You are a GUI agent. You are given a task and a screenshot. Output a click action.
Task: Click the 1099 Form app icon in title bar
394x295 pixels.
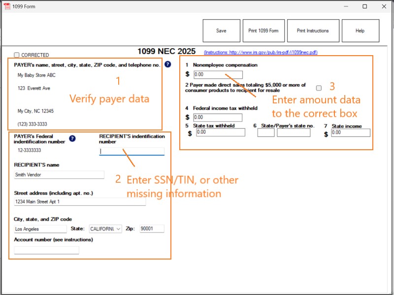point(6,6)
